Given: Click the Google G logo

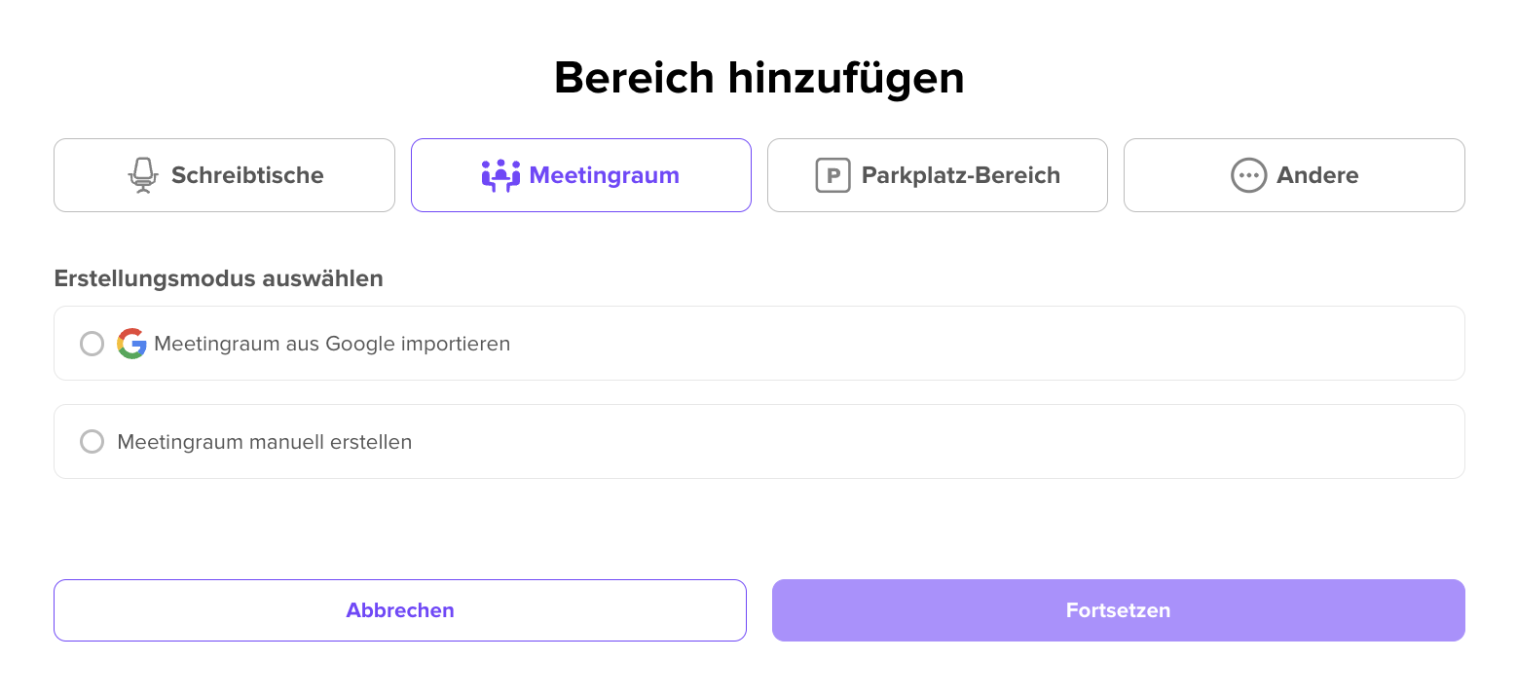Looking at the screenshot, I should (x=131, y=344).
